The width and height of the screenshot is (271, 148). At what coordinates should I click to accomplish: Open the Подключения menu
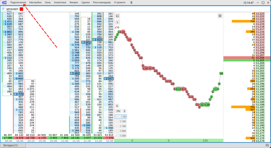point(18,3)
